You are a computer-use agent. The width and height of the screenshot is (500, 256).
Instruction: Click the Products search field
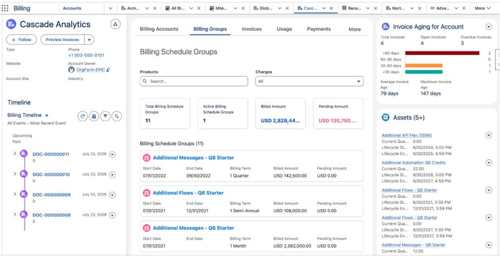pos(194,81)
